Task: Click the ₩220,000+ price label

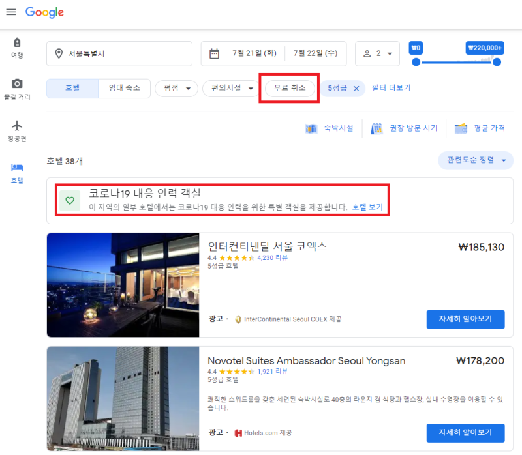Action: (485, 48)
